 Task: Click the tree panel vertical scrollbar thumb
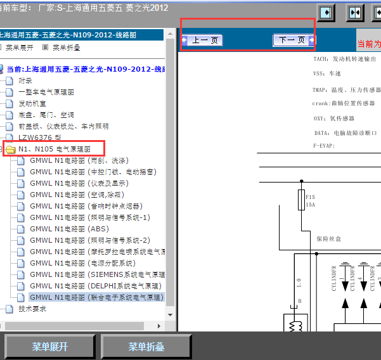click(171, 172)
